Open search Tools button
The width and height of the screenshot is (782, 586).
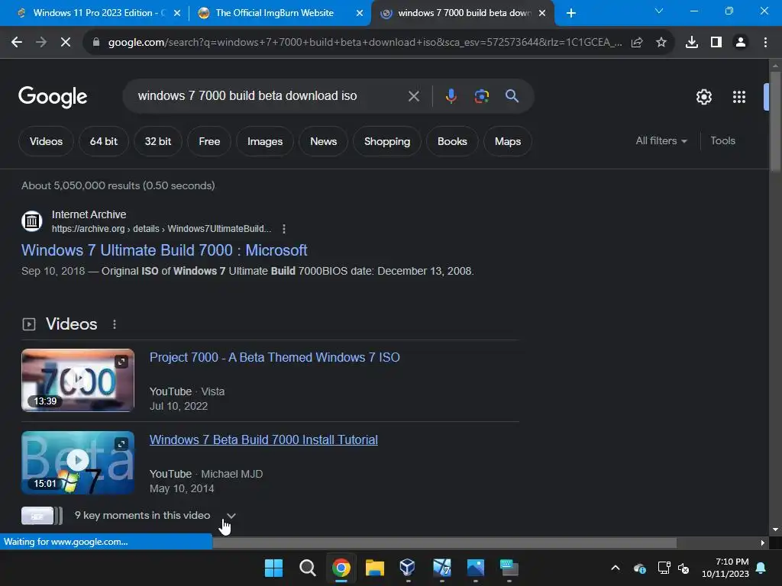coord(722,141)
